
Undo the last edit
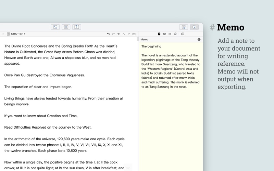point(109,34)
